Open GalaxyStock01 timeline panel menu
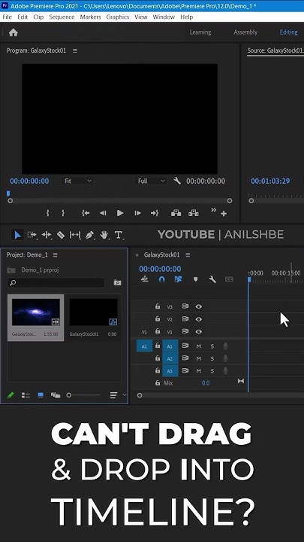Image resolution: width=304 pixels, height=542 pixels. tap(188, 255)
